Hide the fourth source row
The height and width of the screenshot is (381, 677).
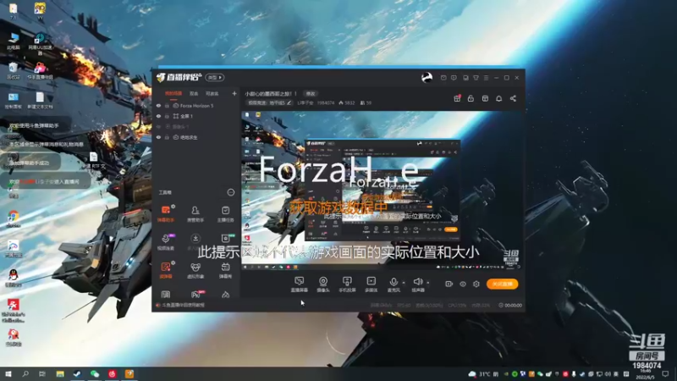tap(158, 137)
